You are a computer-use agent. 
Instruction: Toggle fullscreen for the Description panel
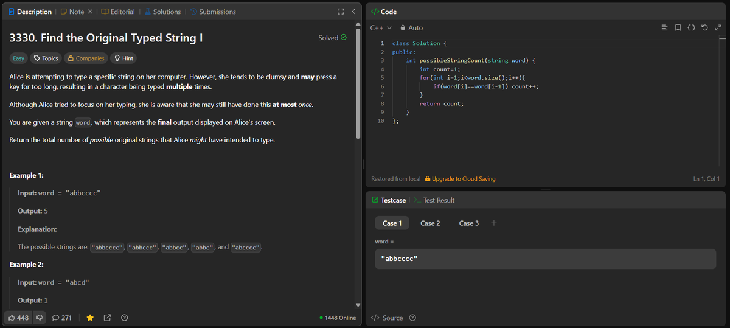[341, 12]
